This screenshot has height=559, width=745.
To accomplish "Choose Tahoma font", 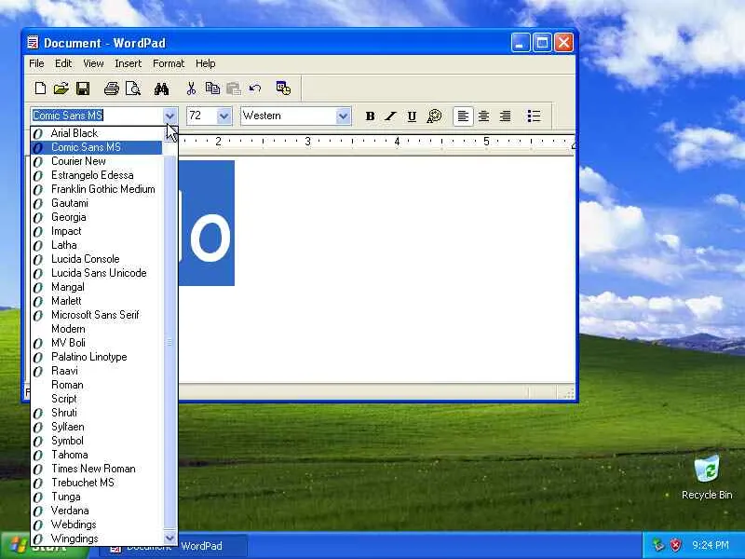I will pos(97,455).
